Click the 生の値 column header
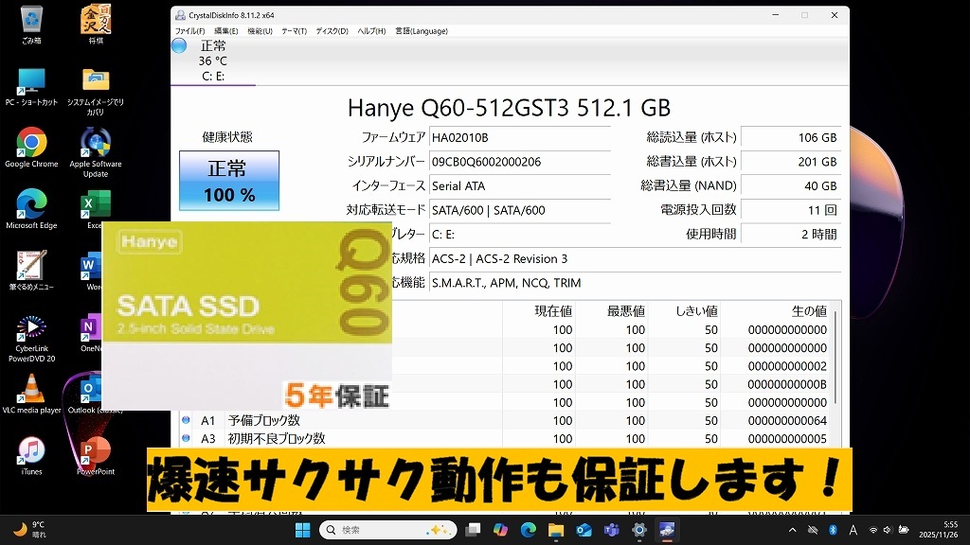This screenshot has height=545, width=970. 775,310
